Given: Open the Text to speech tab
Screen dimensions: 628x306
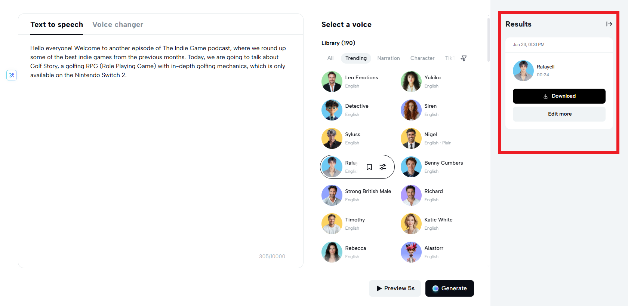Looking at the screenshot, I should 57,25.
